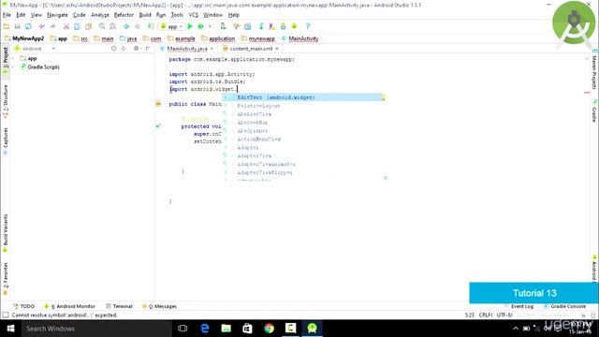
Task: Select AdapterView completion suggestion
Action: (x=302, y=156)
